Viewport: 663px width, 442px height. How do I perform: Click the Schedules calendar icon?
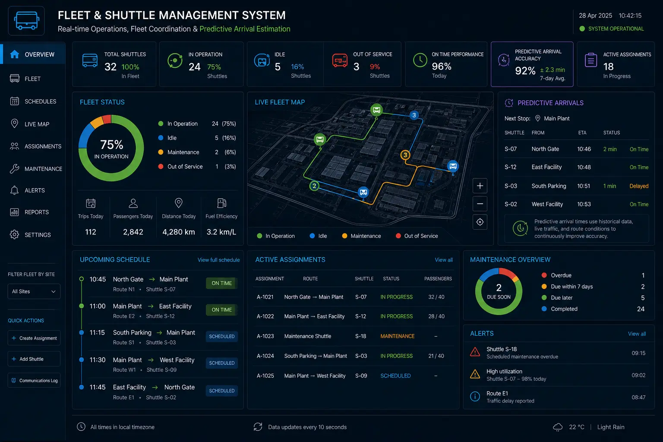[14, 101]
